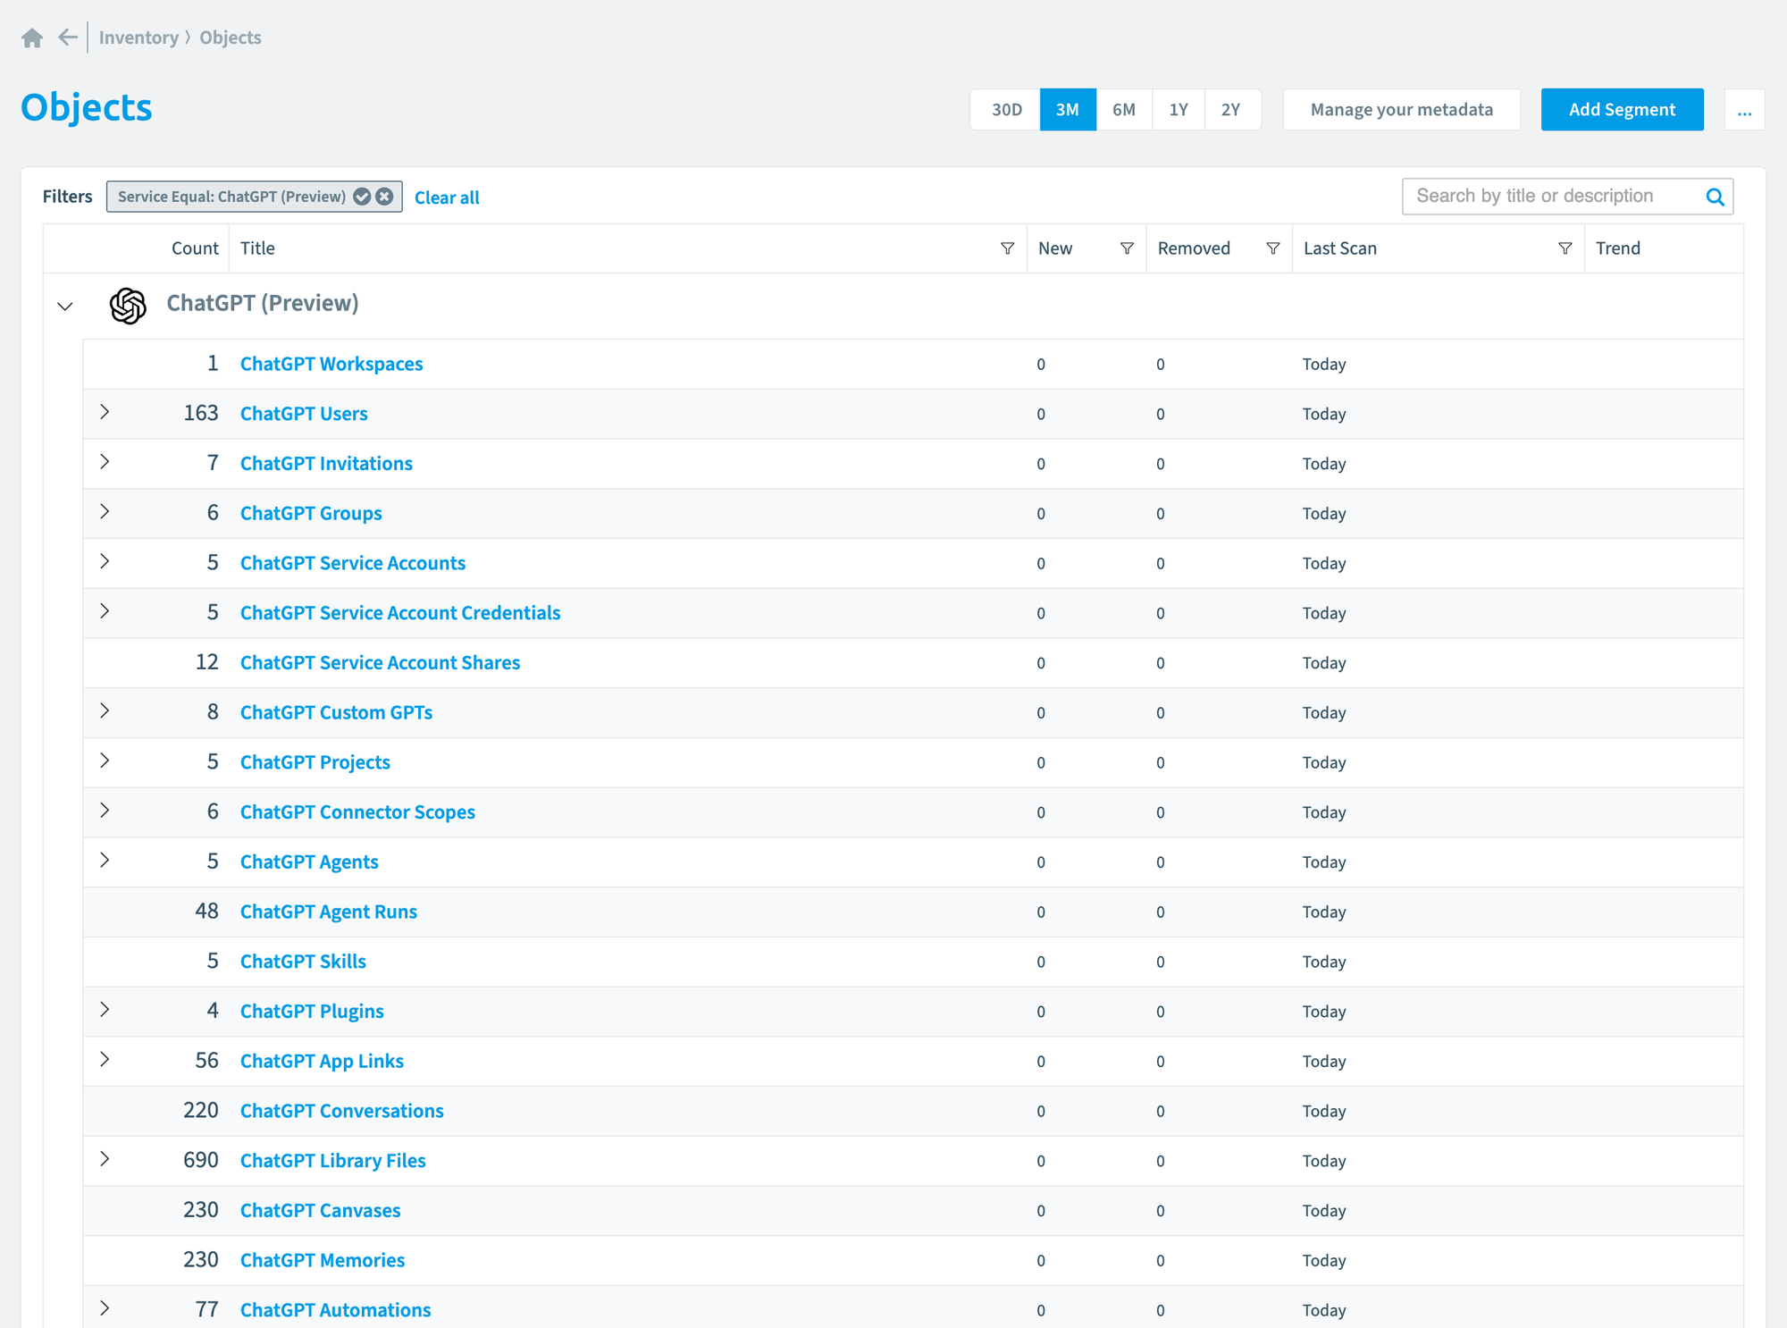Expand the ChatGPT Plugins row
Screen dimensions: 1787x1328
[x=105, y=1010]
